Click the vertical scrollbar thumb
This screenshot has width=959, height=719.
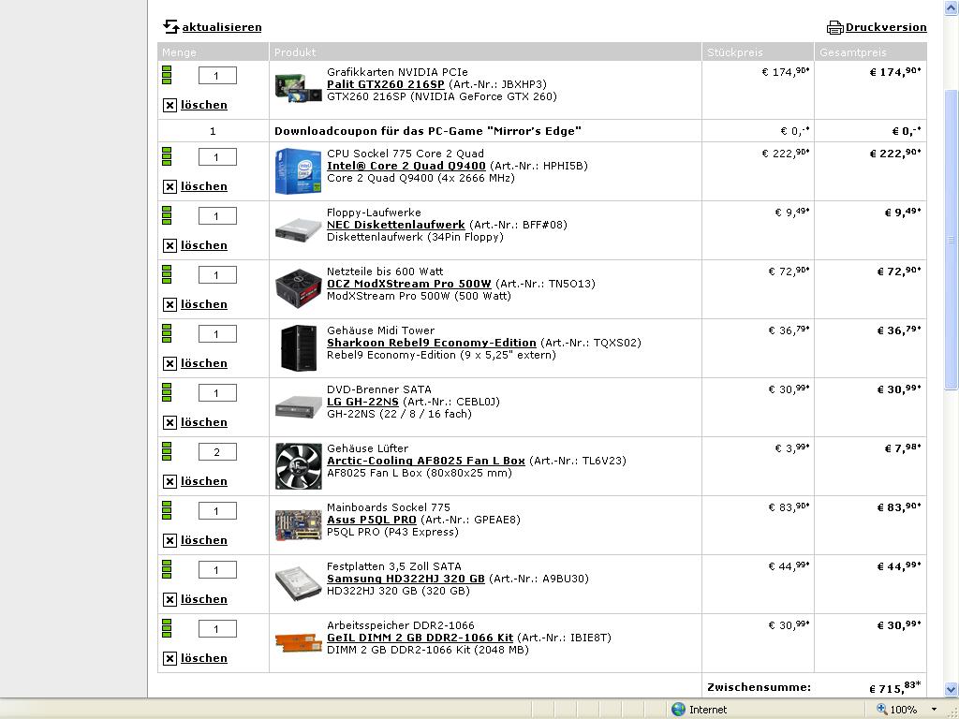951,239
